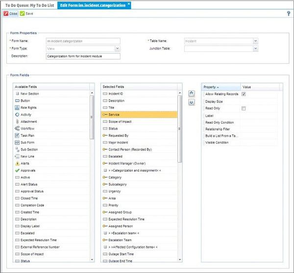The image size is (294, 273).
Task: Click the Selected Fields vertical scrollbar thumb
Action: tap(180, 129)
